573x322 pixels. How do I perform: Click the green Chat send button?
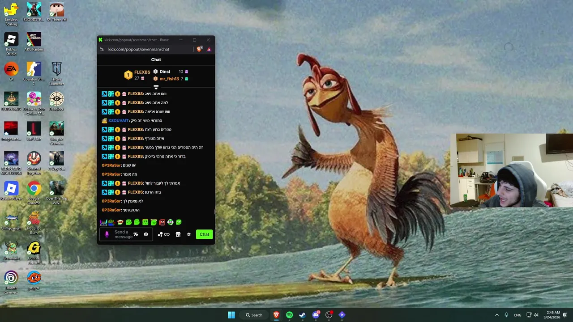pyautogui.click(x=204, y=234)
